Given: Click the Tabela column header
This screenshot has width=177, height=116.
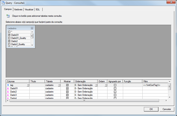Looking at the screenshot, I should coord(53,81).
